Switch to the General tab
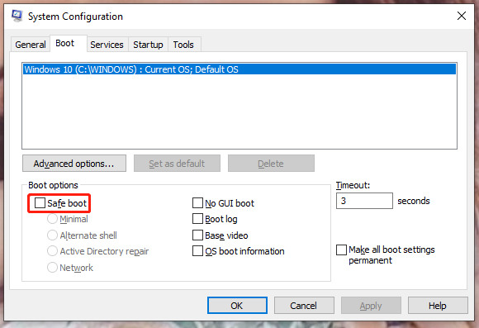 (x=31, y=45)
